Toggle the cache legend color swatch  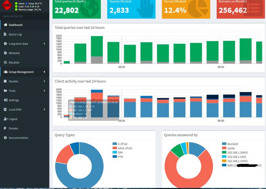[x=224, y=148]
